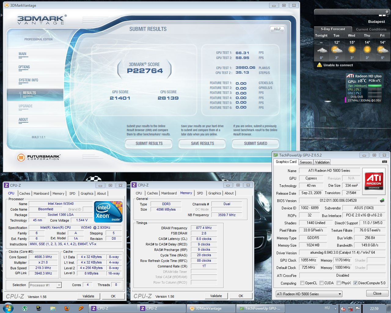Screen dimensions: 391x313
Task: Open the Graphics tab in memory CPU-Z window
Action: 215,193
